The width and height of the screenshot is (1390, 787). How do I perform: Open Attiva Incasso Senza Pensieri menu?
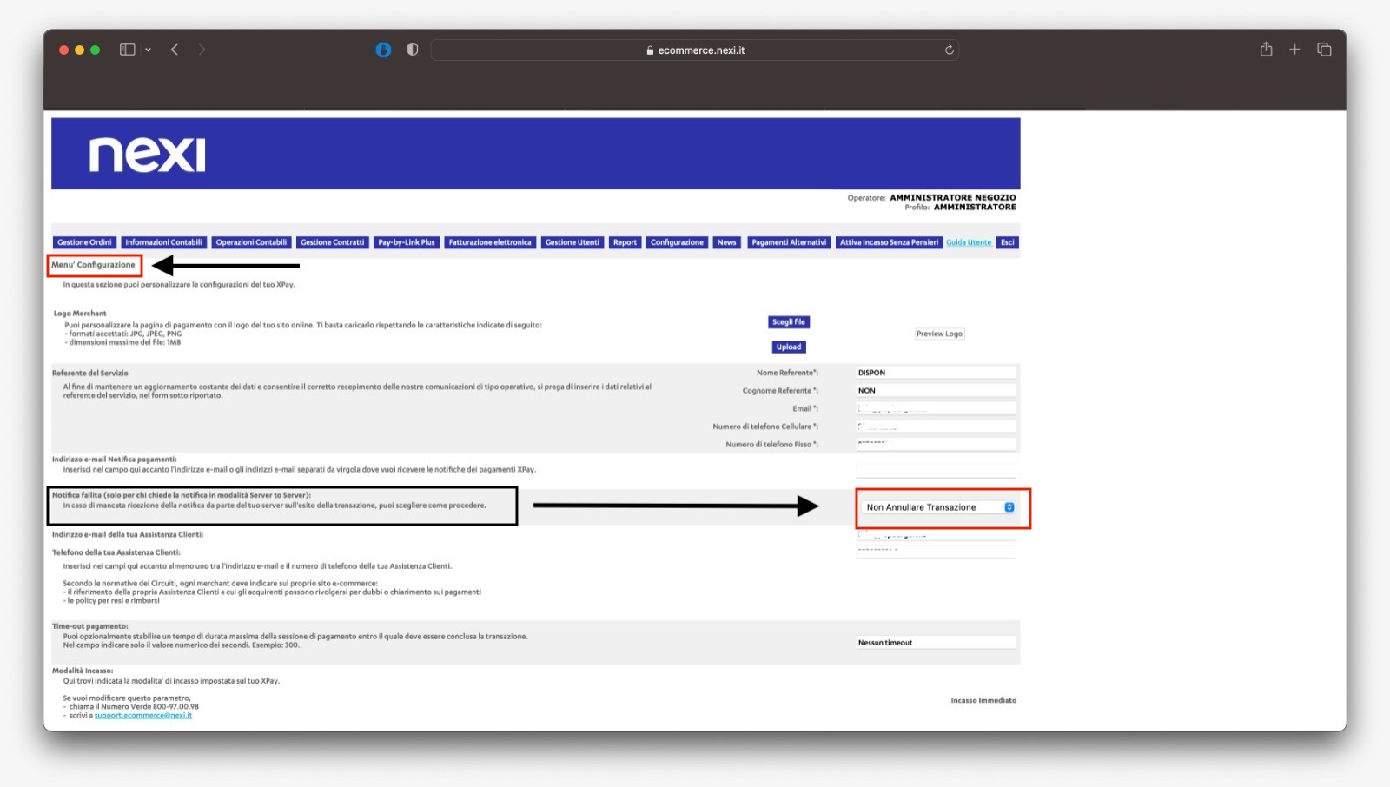tap(889, 242)
